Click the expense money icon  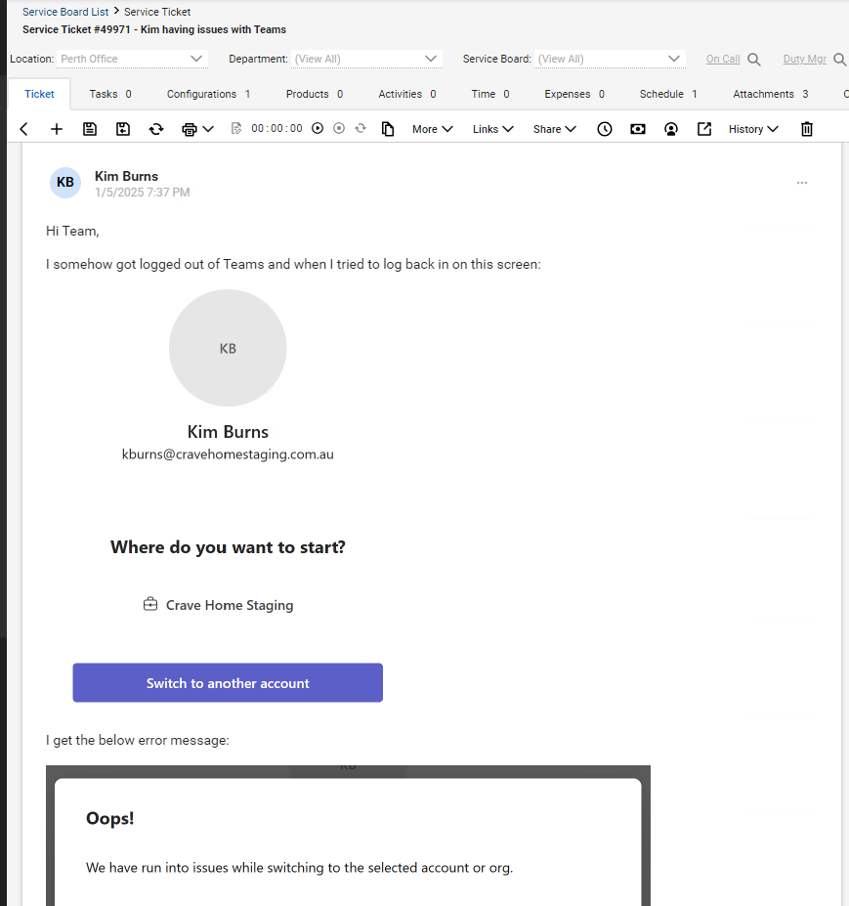pos(638,129)
